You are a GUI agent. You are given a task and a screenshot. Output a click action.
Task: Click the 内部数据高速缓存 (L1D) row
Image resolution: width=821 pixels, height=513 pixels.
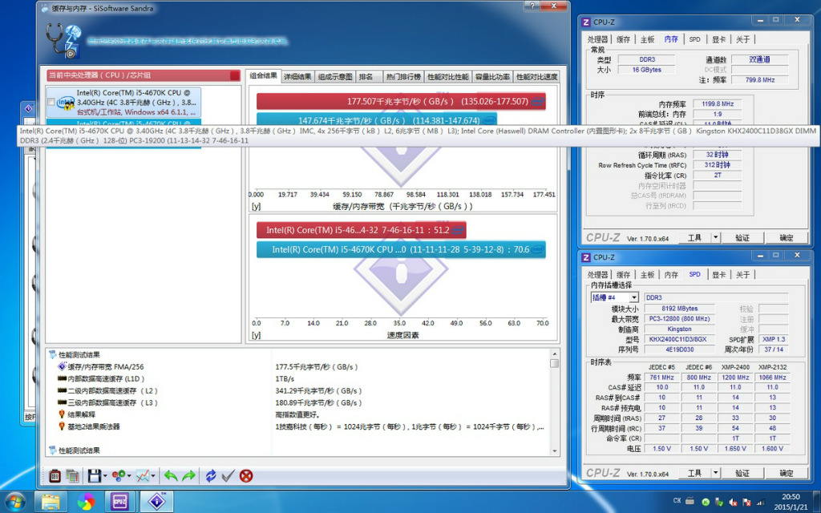101,378
